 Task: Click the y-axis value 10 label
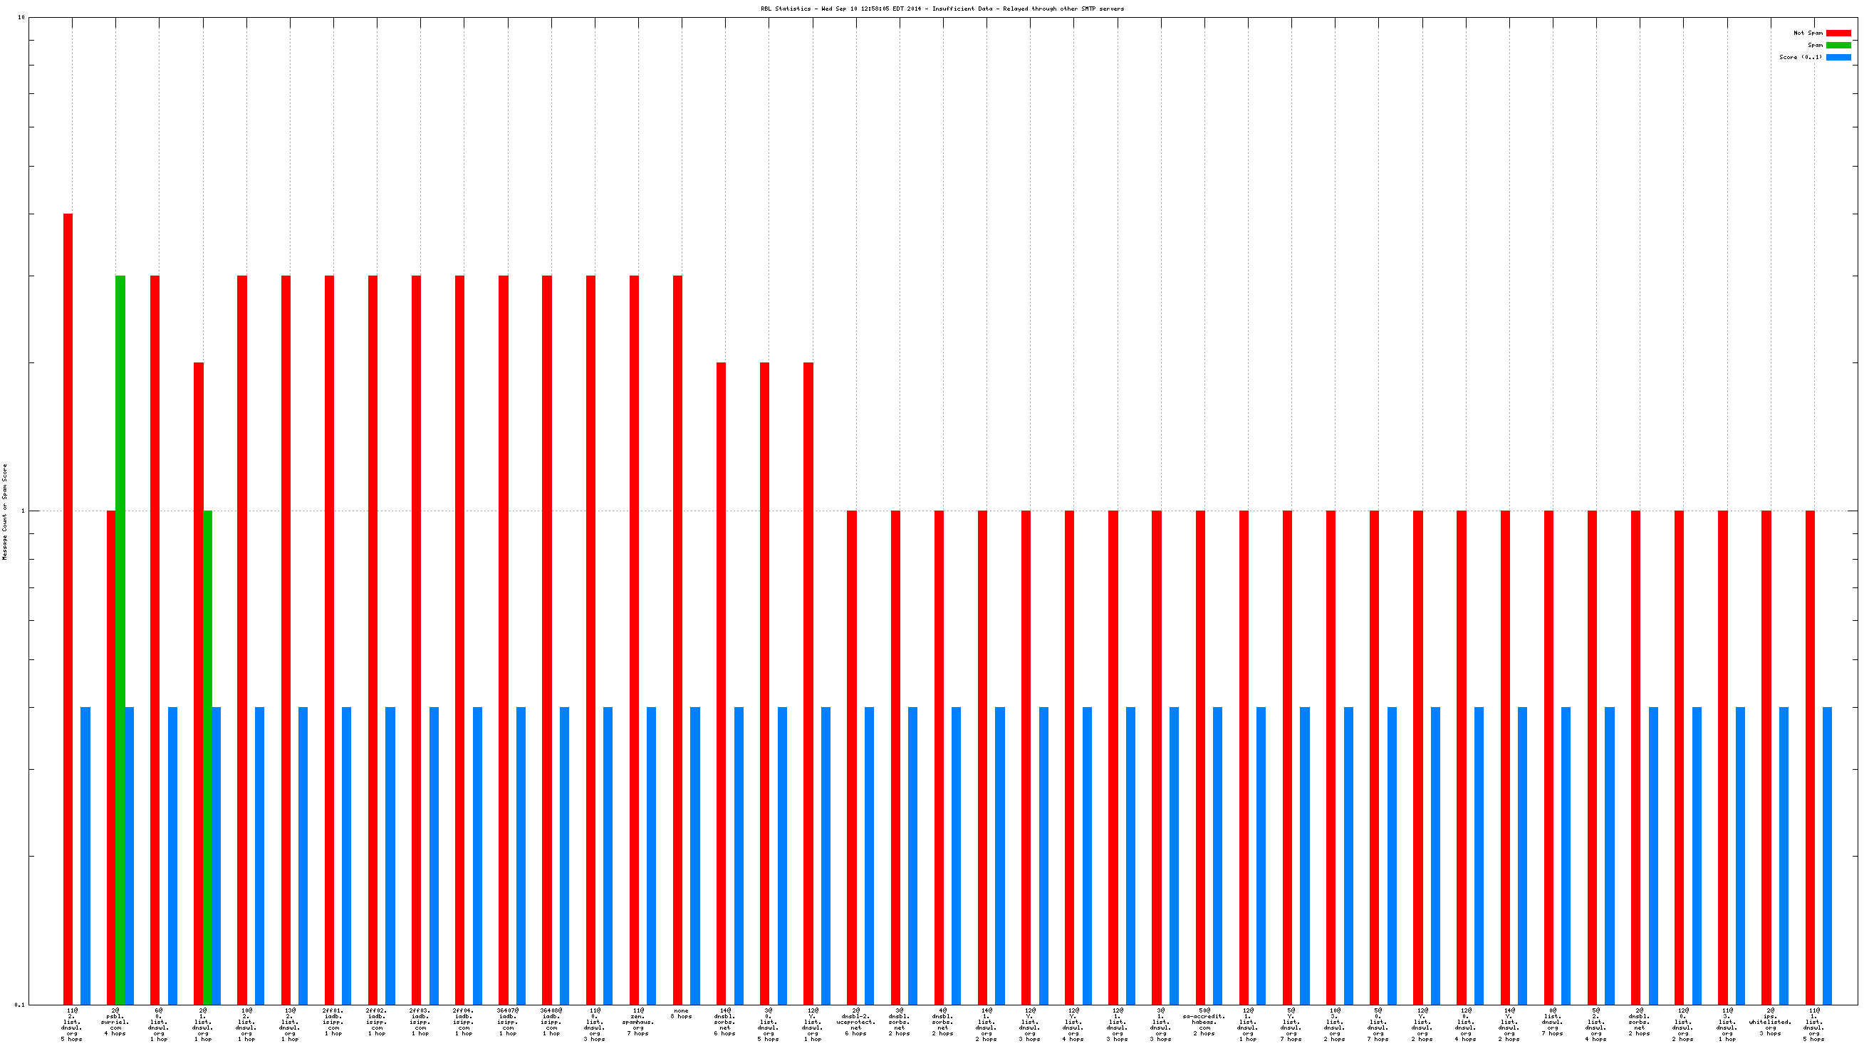pos(21,17)
